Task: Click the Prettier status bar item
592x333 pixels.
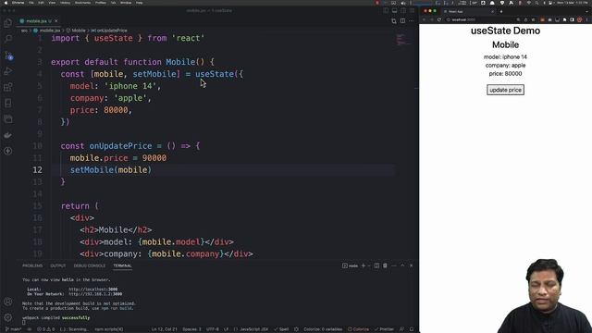Action: point(384,329)
